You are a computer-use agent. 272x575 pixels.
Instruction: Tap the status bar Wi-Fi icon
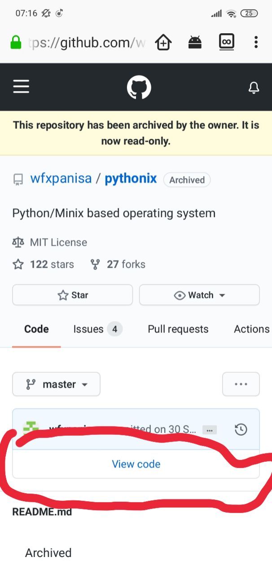(x=231, y=13)
